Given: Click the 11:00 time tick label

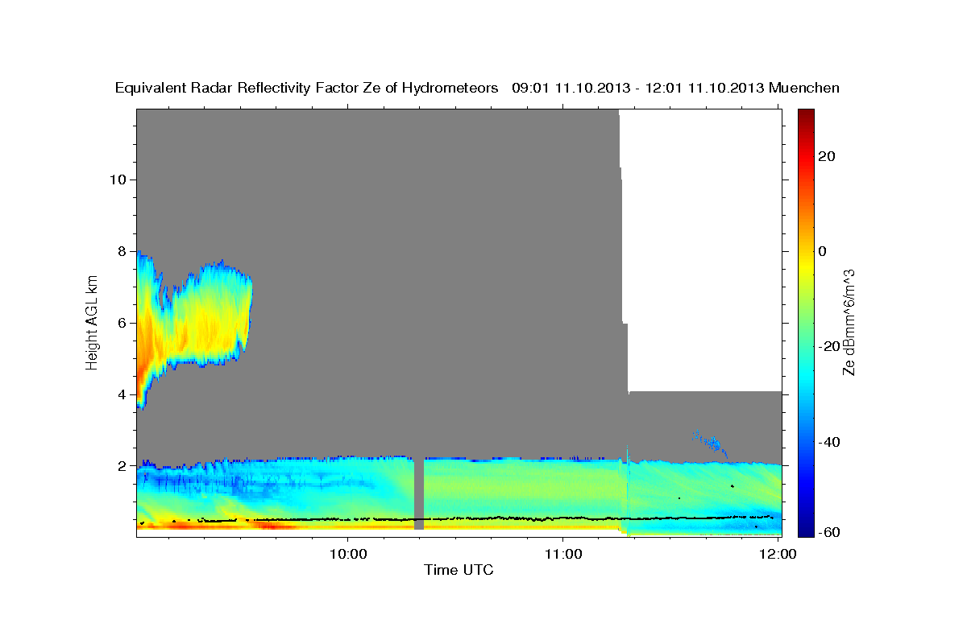Looking at the screenshot, I should click(x=563, y=553).
